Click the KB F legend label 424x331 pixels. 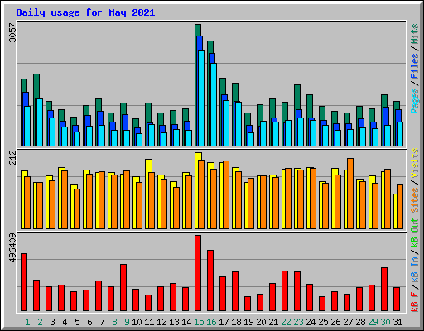[414, 302]
